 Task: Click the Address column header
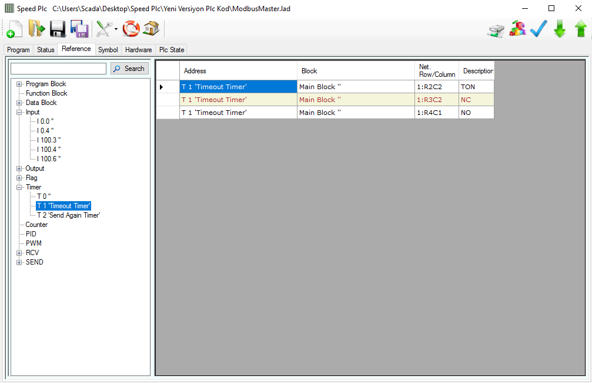238,71
